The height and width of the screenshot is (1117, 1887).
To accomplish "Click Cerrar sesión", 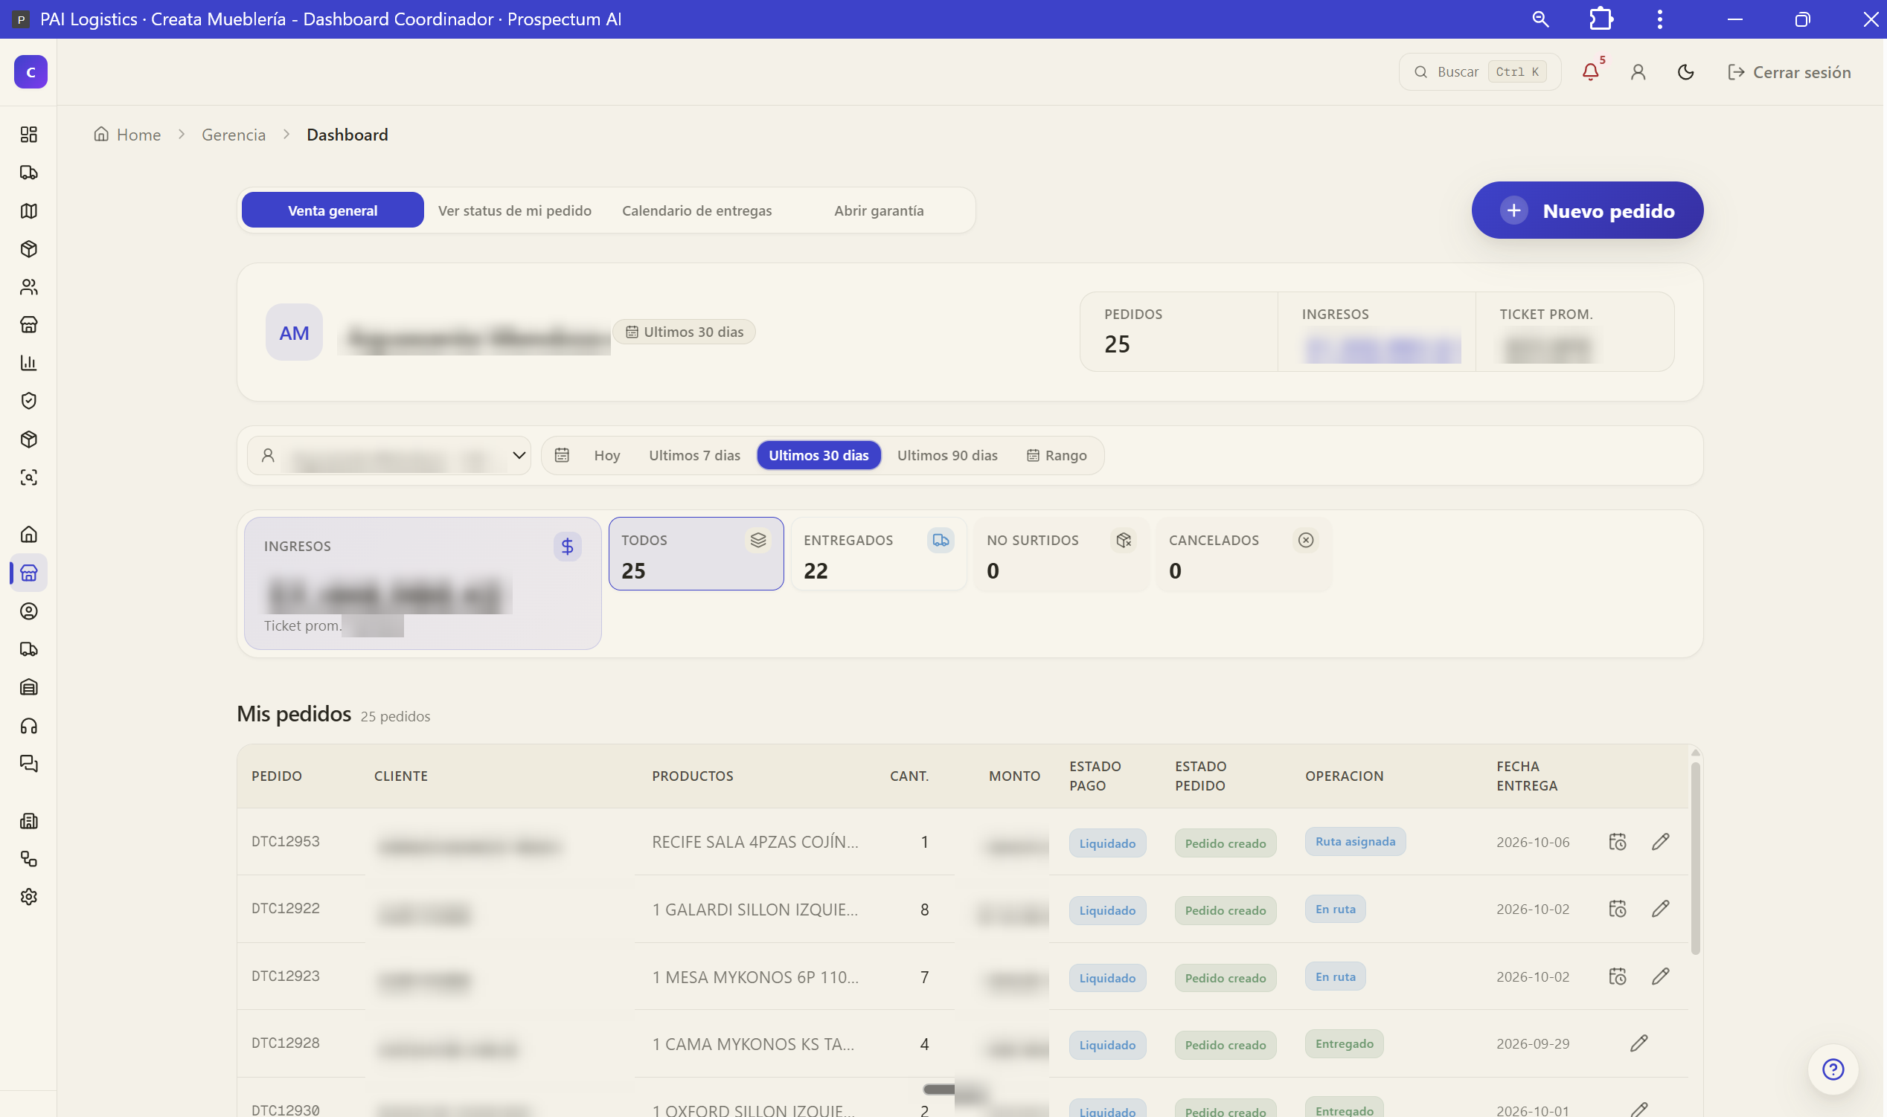I will pyautogui.click(x=1789, y=72).
